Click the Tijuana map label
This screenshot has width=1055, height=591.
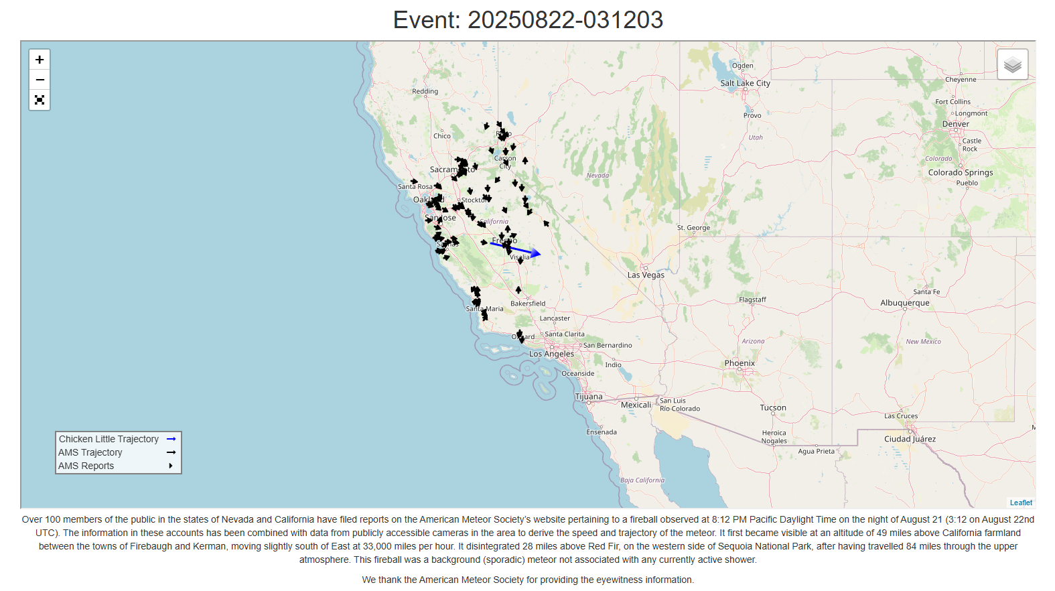coord(589,397)
